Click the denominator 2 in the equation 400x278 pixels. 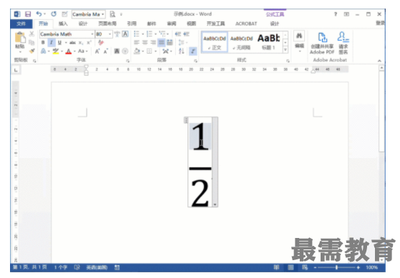point(200,193)
